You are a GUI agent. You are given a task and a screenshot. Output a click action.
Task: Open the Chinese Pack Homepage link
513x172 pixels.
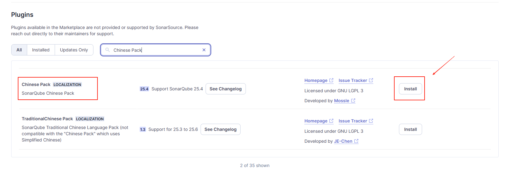(316, 80)
